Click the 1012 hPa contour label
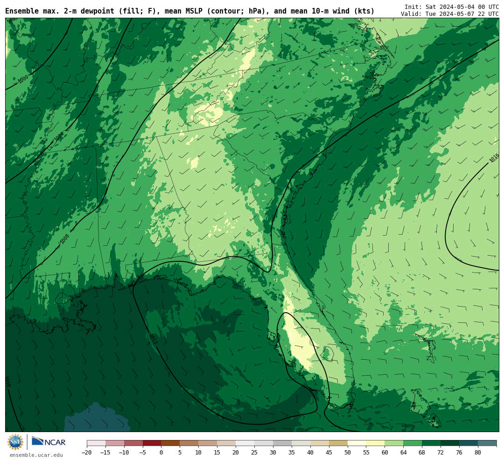 [x=154, y=339]
